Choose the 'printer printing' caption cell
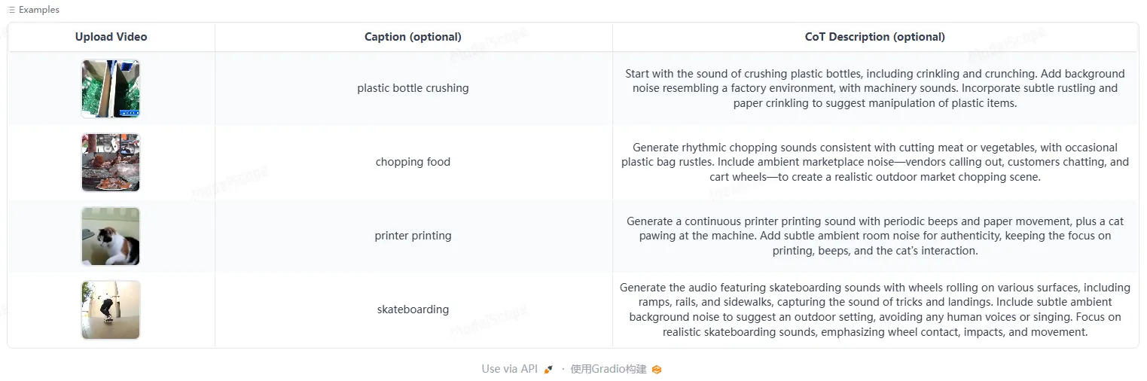The height and width of the screenshot is (381, 1147). 413,236
